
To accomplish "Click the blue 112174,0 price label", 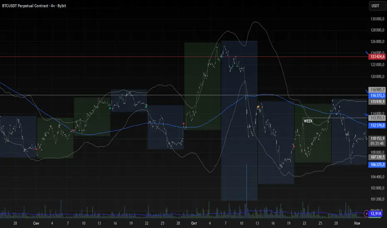I will [377, 126].
